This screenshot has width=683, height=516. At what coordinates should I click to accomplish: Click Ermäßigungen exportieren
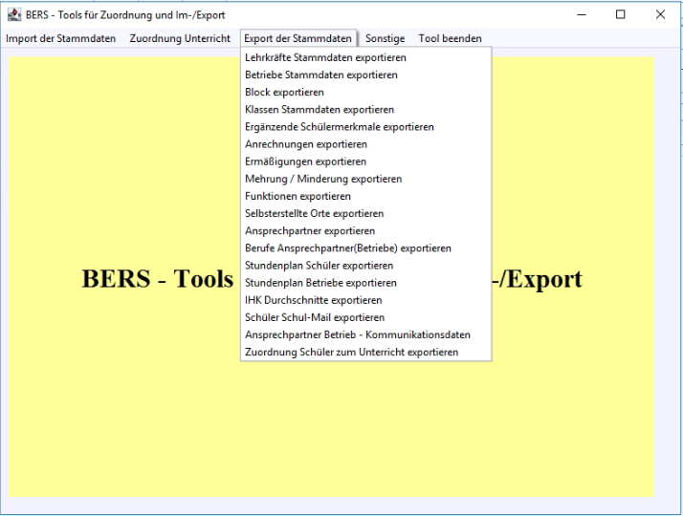click(305, 161)
